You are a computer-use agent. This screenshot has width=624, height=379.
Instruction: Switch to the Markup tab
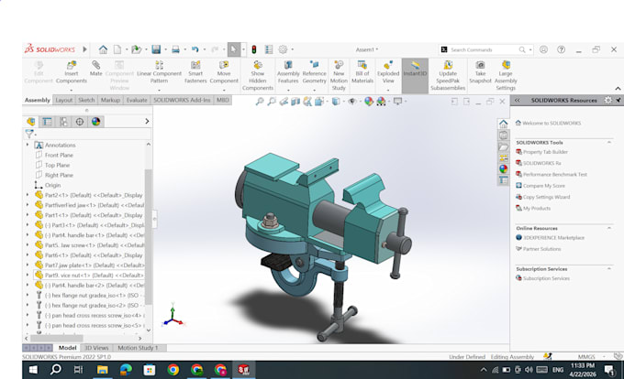110,100
